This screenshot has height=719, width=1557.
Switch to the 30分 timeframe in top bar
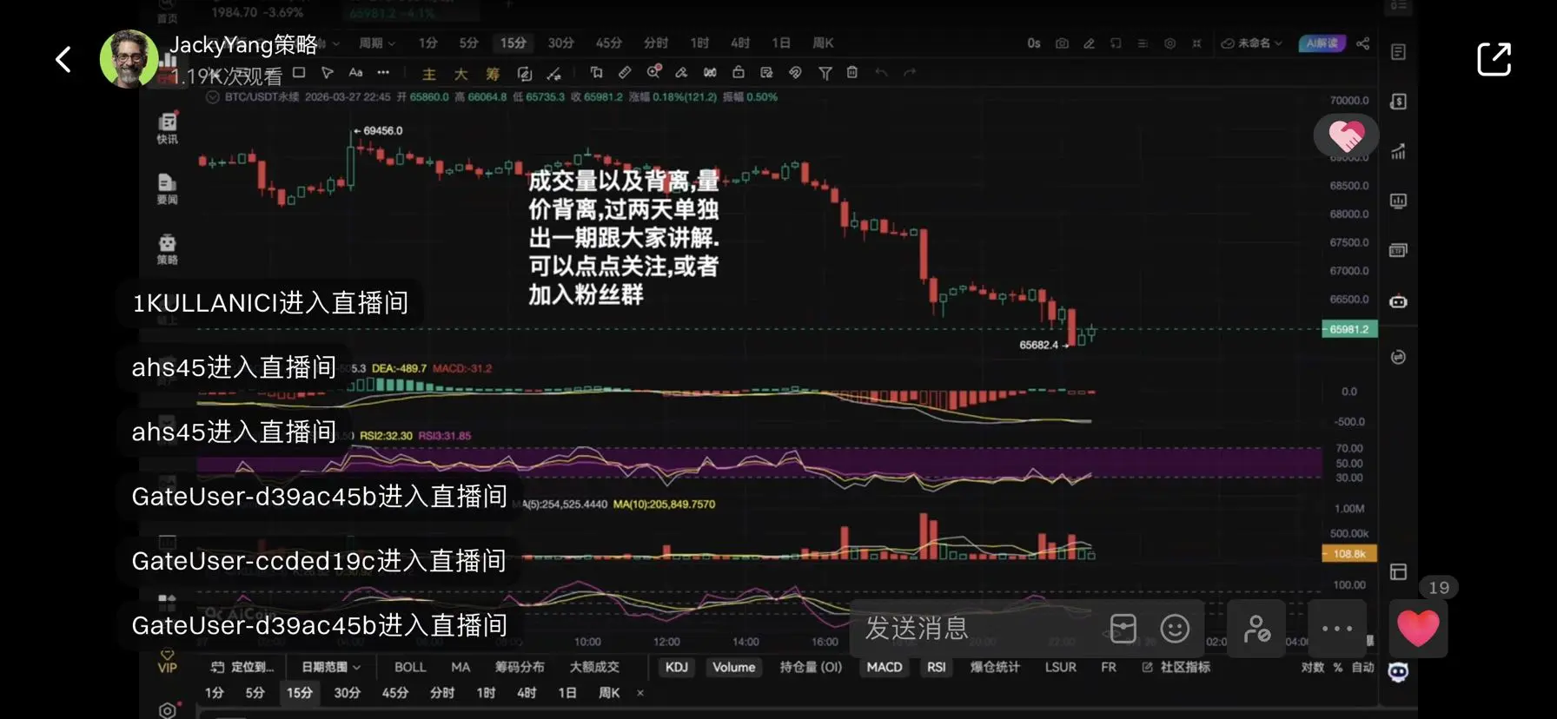(560, 43)
